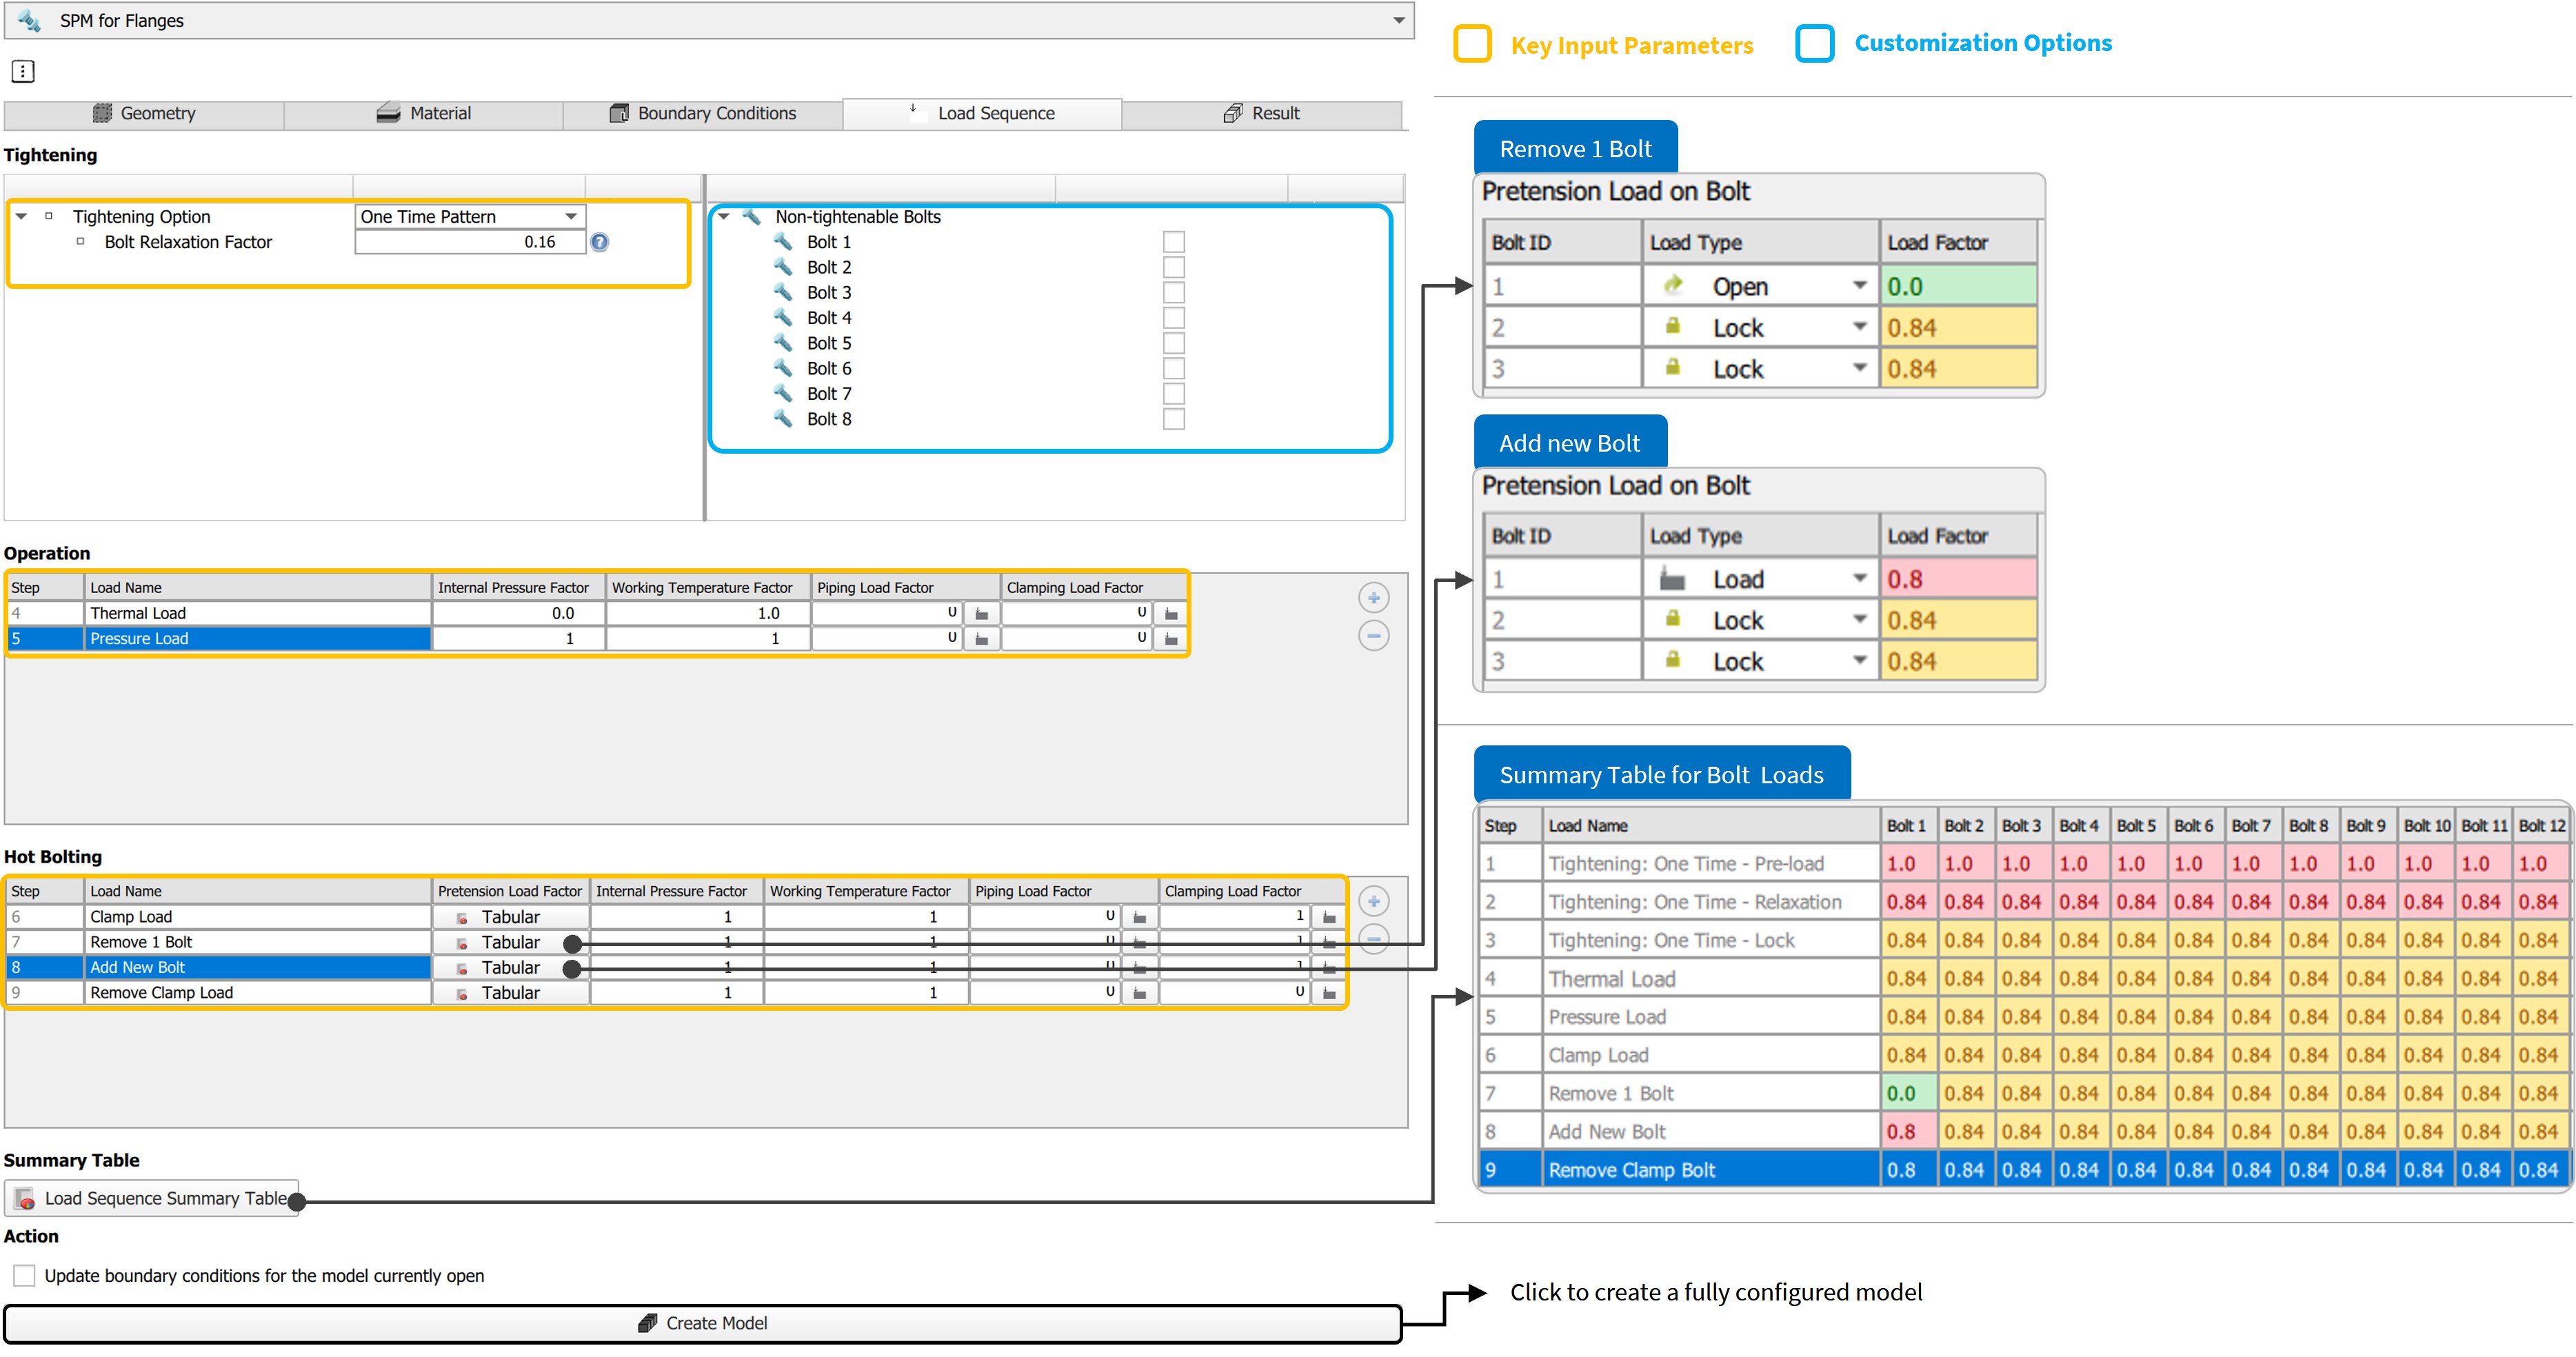The width and height of the screenshot is (2576, 1357).
Task: Click the help icon beside Bolt Relaxation Factor
Action: 599,242
